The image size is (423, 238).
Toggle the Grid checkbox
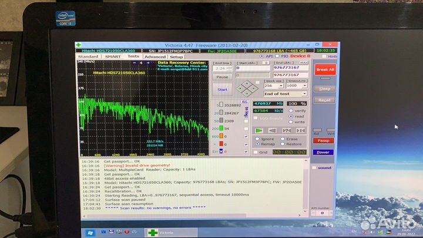tap(256, 152)
